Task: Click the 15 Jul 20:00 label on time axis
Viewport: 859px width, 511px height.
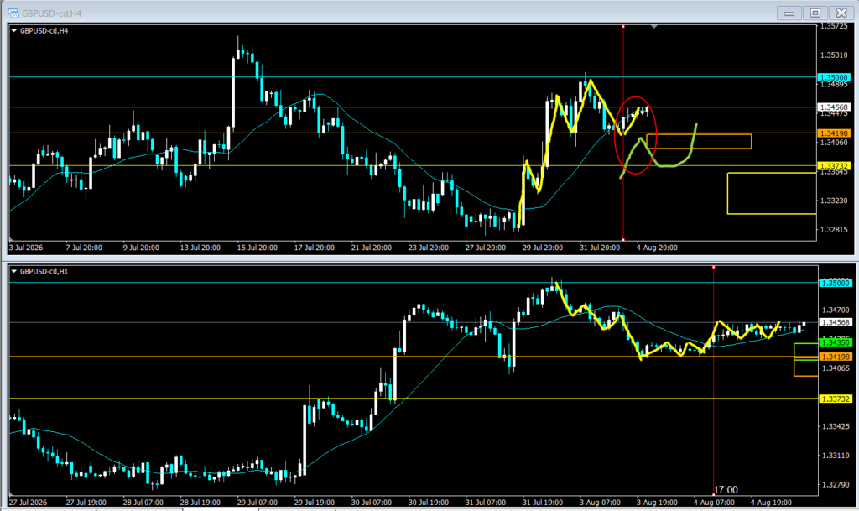Action: pyautogui.click(x=257, y=248)
